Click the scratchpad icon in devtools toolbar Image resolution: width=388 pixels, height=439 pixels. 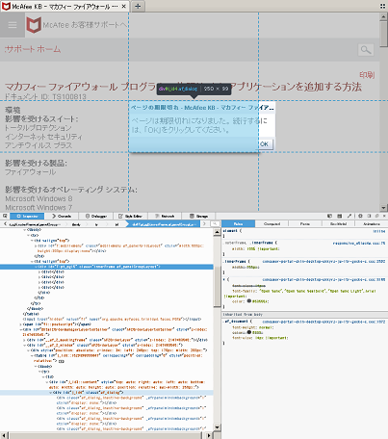click(x=339, y=216)
